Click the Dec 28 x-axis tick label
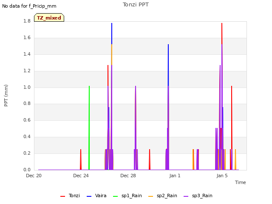This screenshot has height=204, width=272. point(128,176)
